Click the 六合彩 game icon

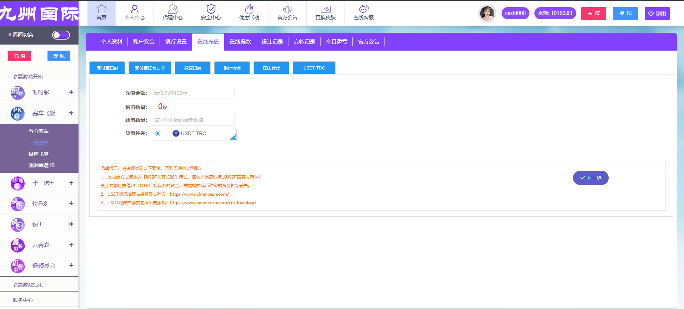pos(17,245)
